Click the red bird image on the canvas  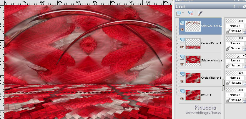pos(88,62)
